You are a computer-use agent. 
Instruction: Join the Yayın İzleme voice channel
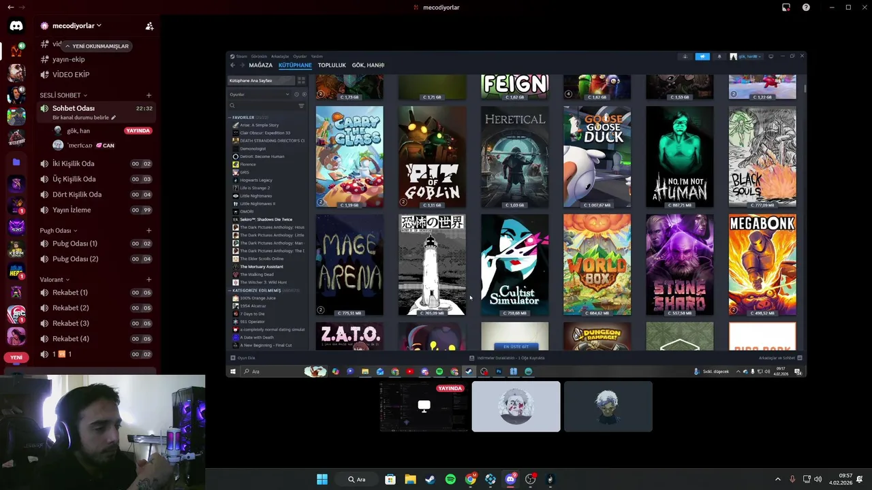tap(95, 210)
